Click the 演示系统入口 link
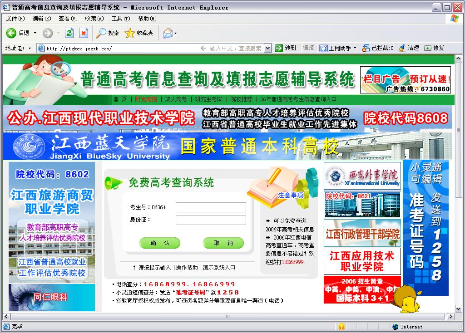Viewport: 465px width, 333px height. (x=219, y=268)
